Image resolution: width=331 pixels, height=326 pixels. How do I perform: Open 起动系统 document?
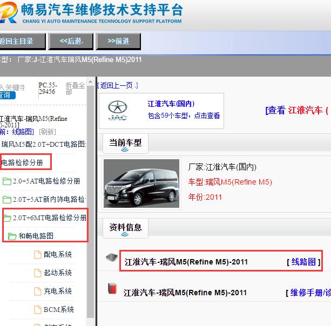(58, 273)
